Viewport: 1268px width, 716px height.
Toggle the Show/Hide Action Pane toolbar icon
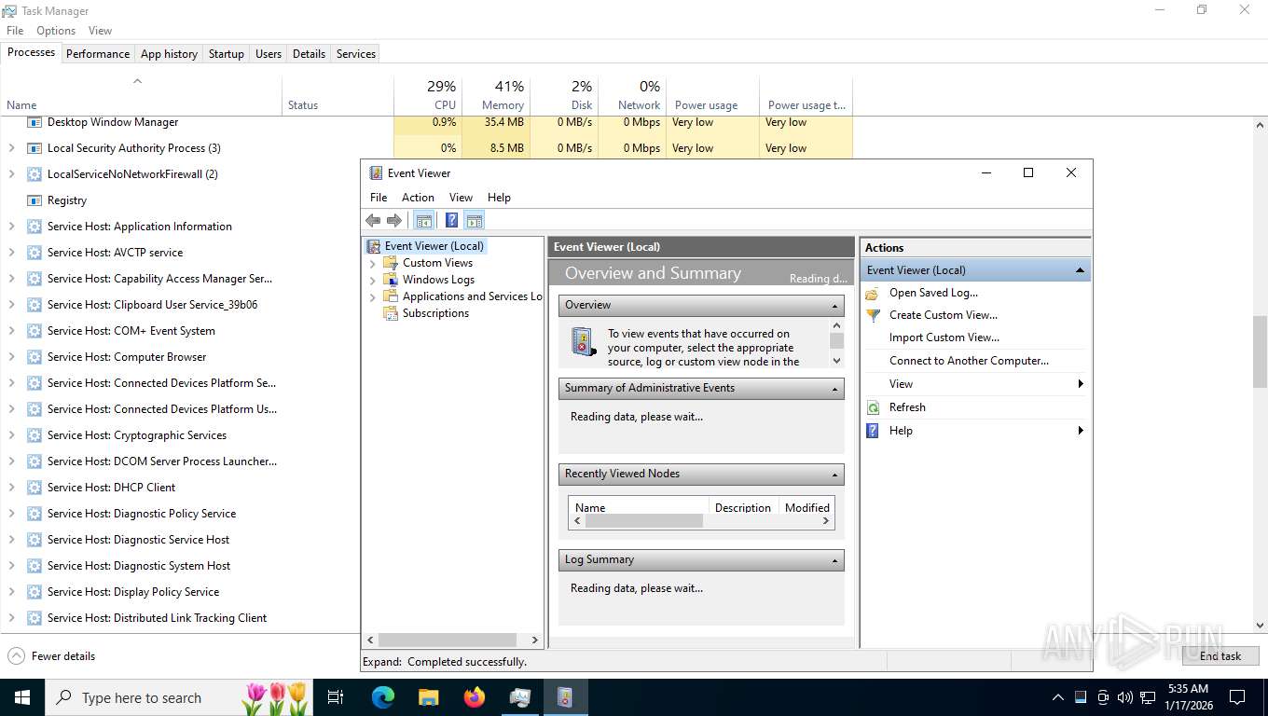(475, 221)
